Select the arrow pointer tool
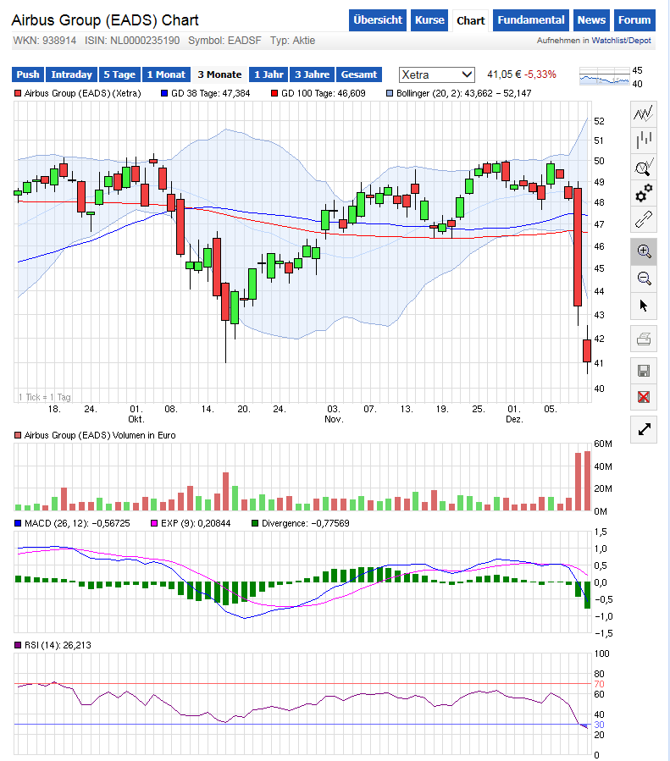Viewport: 670px width, 761px height. pyautogui.click(x=643, y=306)
